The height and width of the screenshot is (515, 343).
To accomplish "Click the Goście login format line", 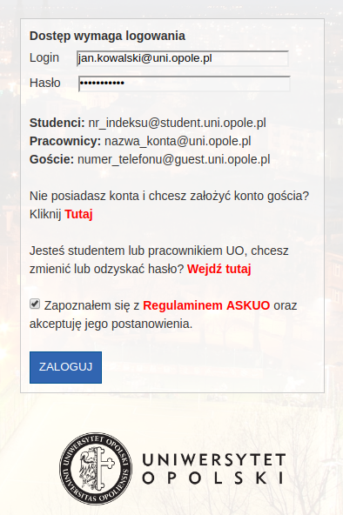I will 150,159.
